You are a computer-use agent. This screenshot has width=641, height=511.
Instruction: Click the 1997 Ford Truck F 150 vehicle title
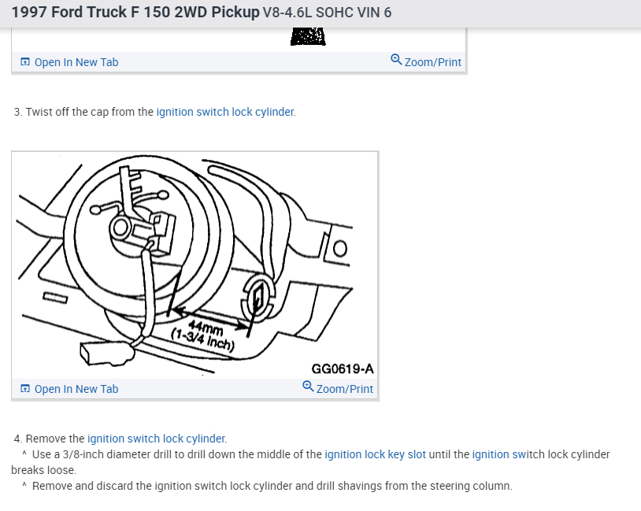point(135,13)
